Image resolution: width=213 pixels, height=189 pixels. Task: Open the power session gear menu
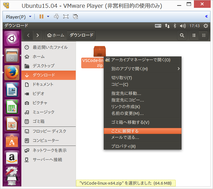[206, 26]
